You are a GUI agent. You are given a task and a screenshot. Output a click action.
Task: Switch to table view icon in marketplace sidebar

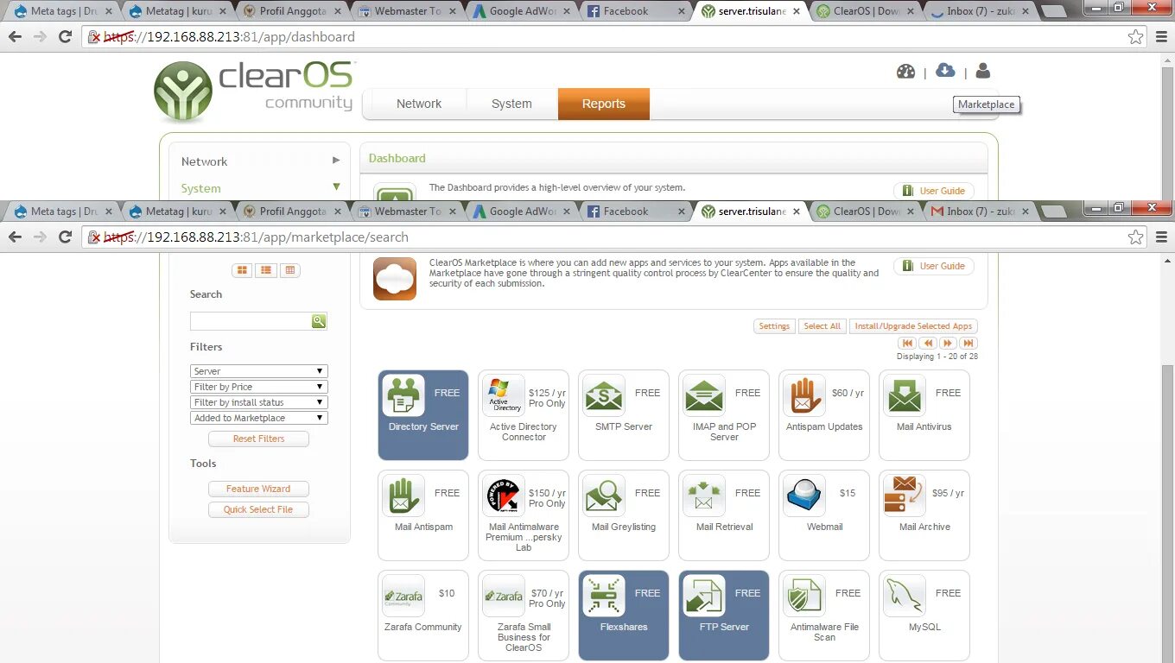tap(290, 270)
